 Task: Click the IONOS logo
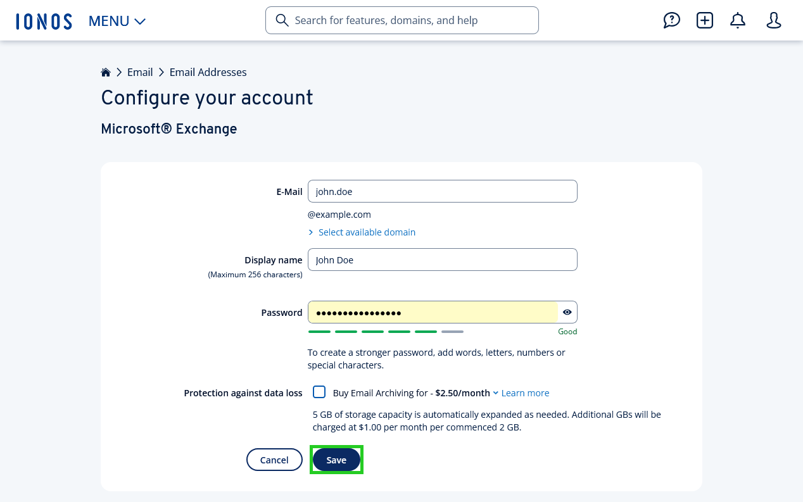point(44,20)
